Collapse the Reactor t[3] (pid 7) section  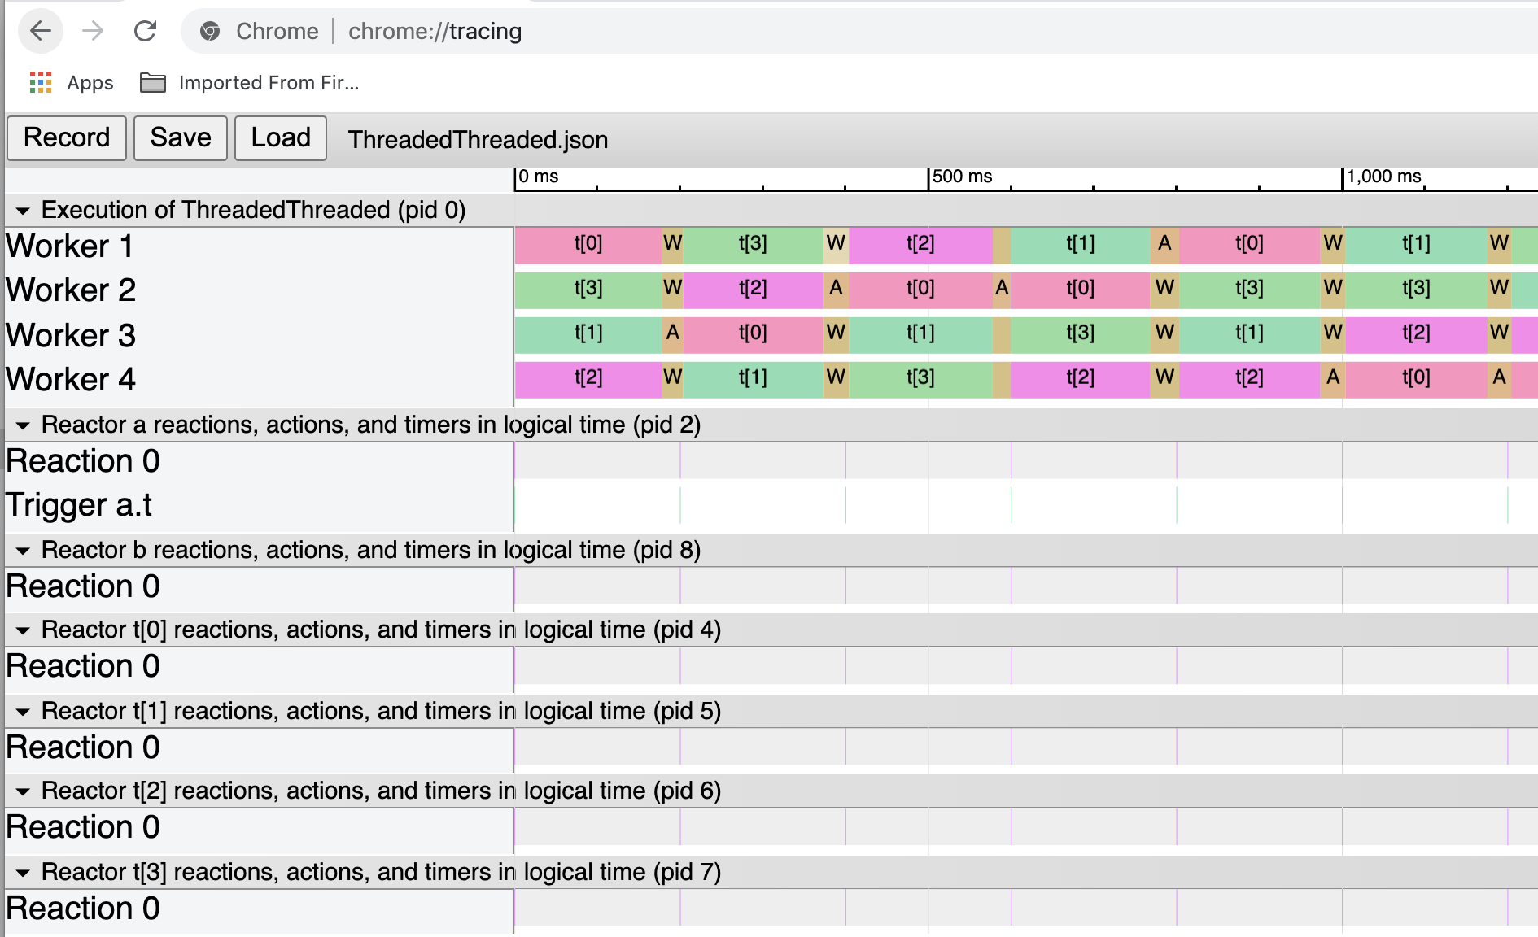point(23,873)
